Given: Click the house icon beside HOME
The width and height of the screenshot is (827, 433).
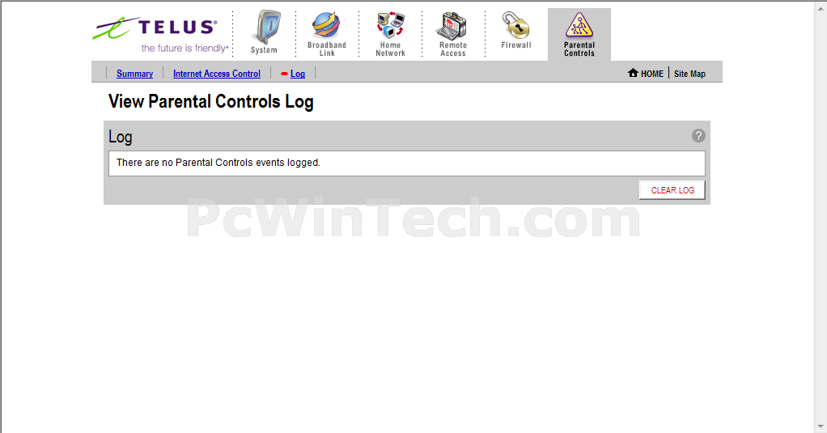Looking at the screenshot, I should coord(633,73).
